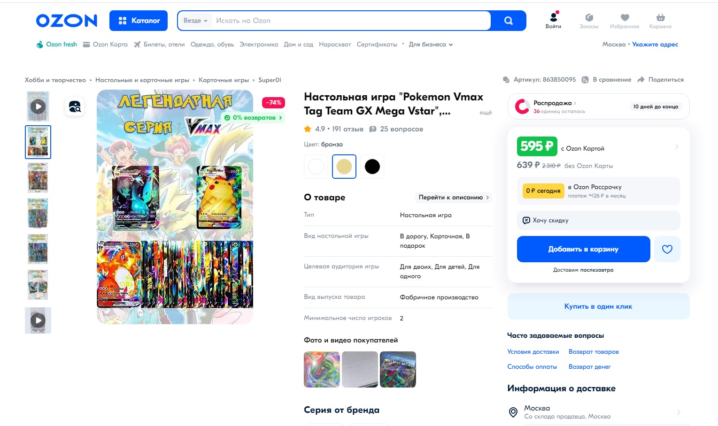Add product to favorites with heart button

(667, 249)
